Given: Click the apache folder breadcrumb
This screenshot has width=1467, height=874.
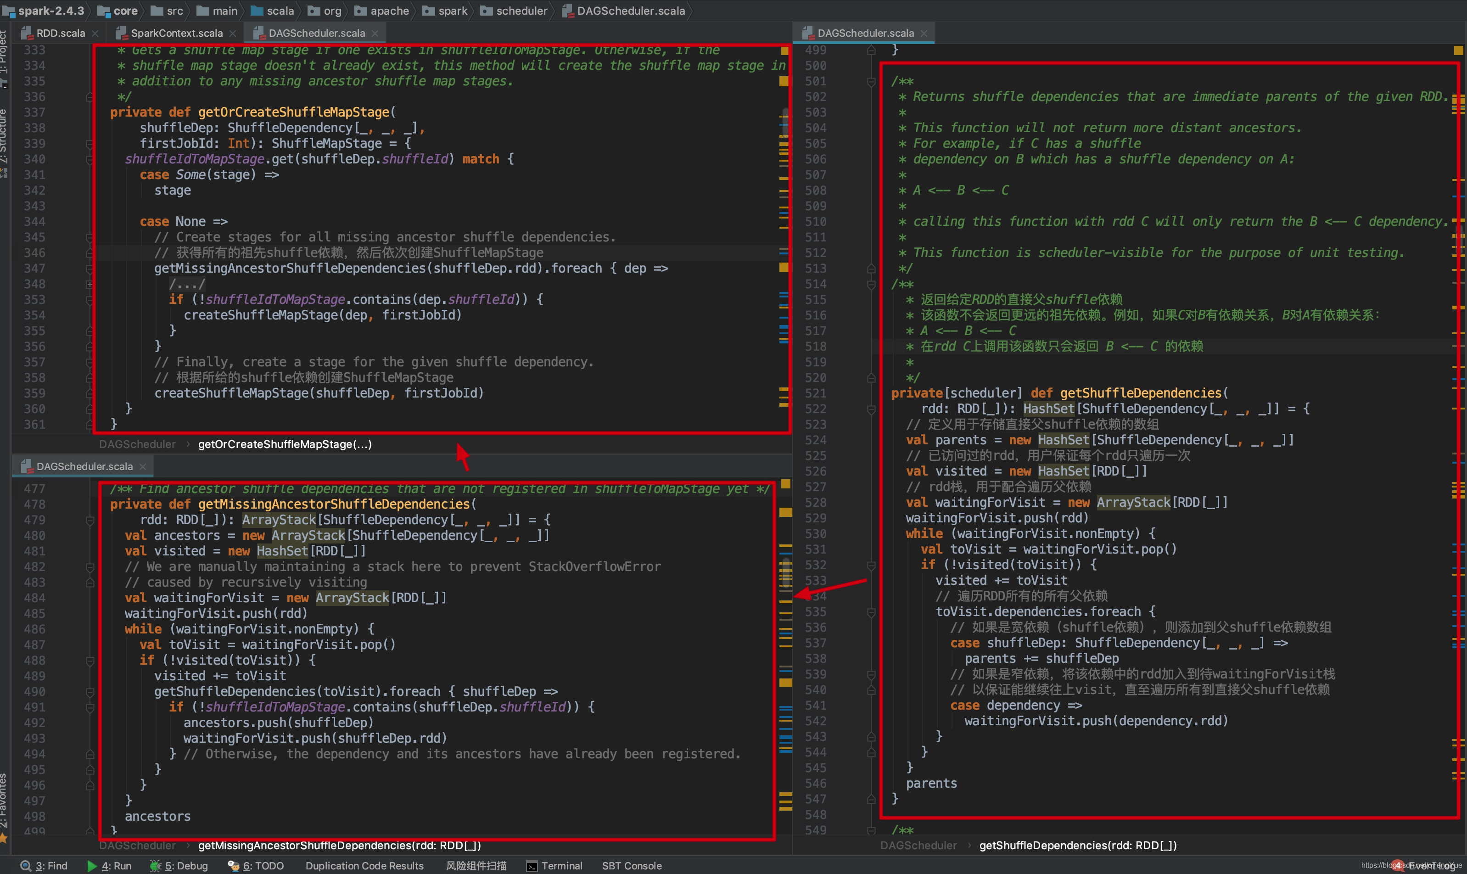Looking at the screenshot, I should (382, 11).
